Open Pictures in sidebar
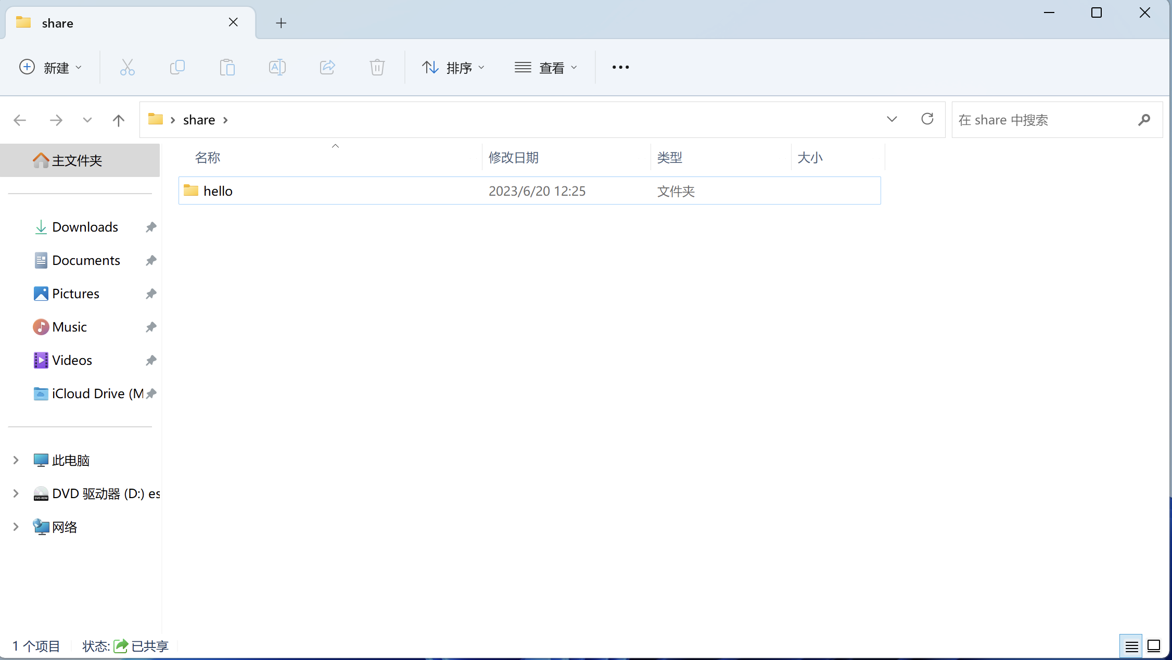 pos(75,294)
